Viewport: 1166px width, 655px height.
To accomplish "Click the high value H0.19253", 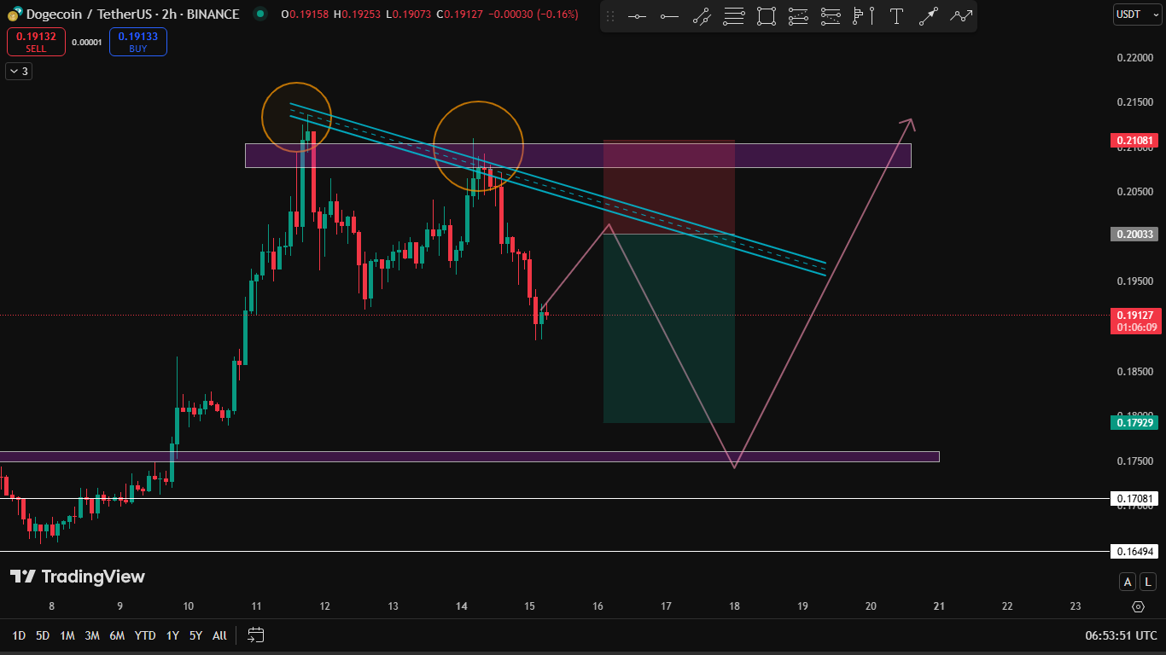I will tap(357, 14).
